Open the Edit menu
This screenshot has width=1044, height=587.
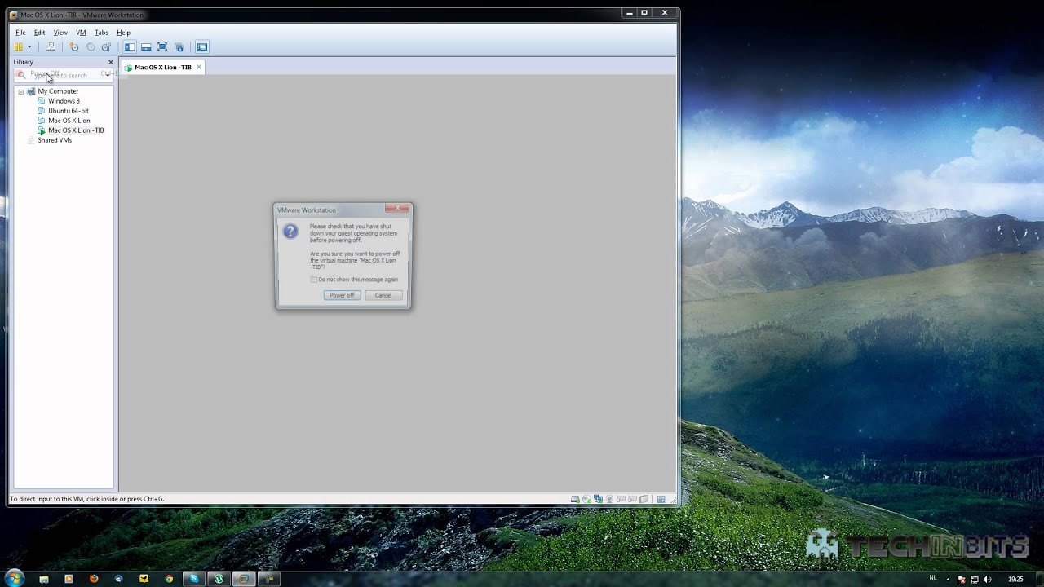pyautogui.click(x=39, y=33)
